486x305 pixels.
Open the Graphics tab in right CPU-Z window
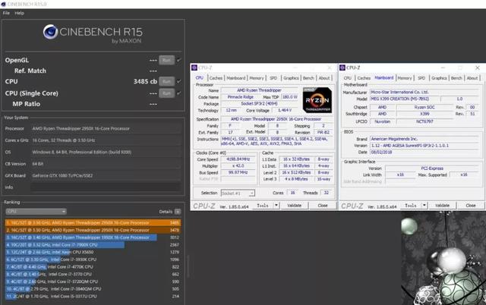[439, 78]
